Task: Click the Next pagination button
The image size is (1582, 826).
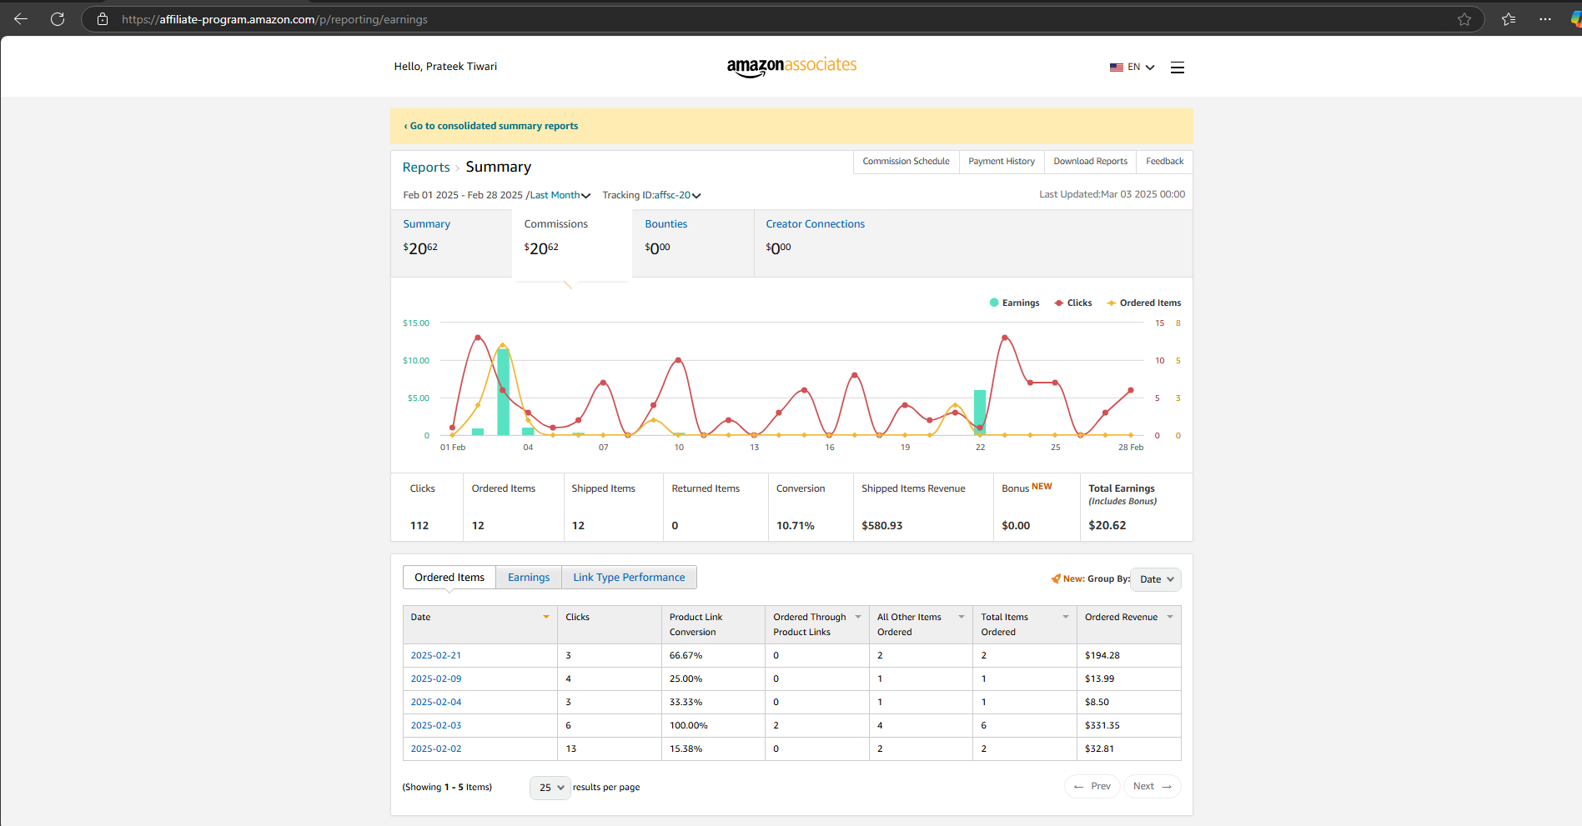Action: coord(1153,787)
